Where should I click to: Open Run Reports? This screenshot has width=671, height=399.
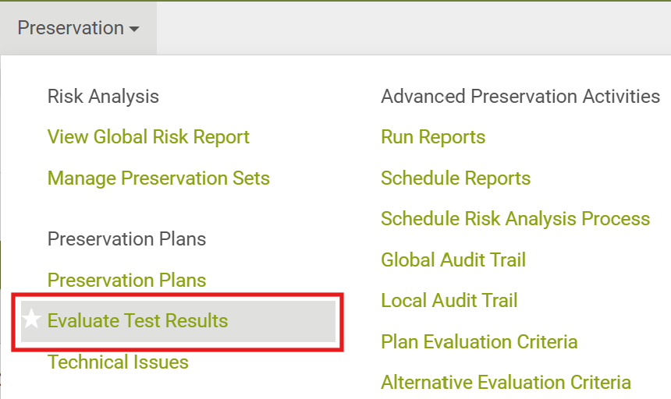tap(433, 137)
